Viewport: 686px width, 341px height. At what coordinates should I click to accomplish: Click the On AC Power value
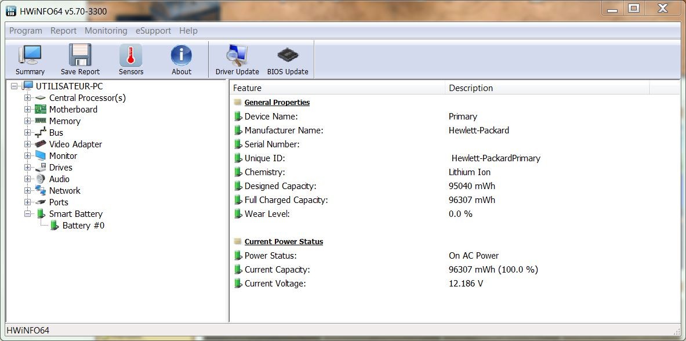pyautogui.click(x=474, y=256)
